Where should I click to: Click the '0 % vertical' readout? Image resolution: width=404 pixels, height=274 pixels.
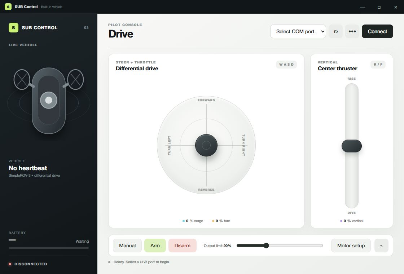(352, 221)
